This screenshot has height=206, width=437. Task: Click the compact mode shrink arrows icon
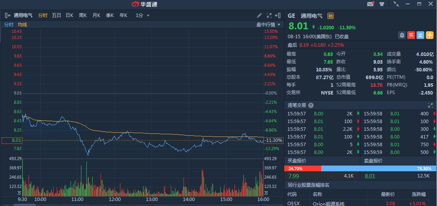click(396, 4)
